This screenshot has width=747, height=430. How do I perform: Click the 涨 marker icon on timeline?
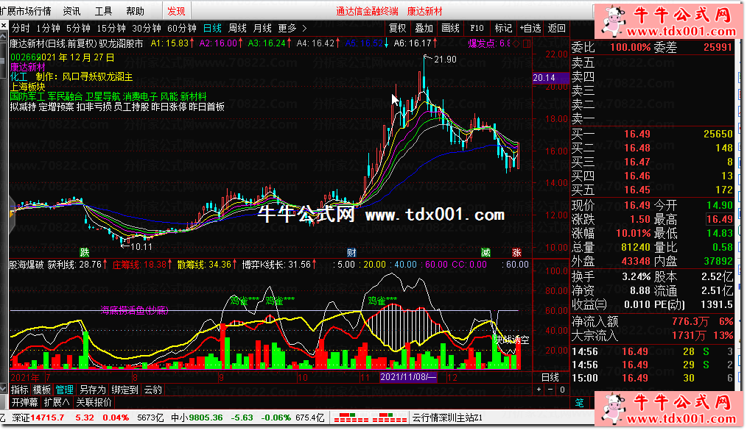(516, 252)
